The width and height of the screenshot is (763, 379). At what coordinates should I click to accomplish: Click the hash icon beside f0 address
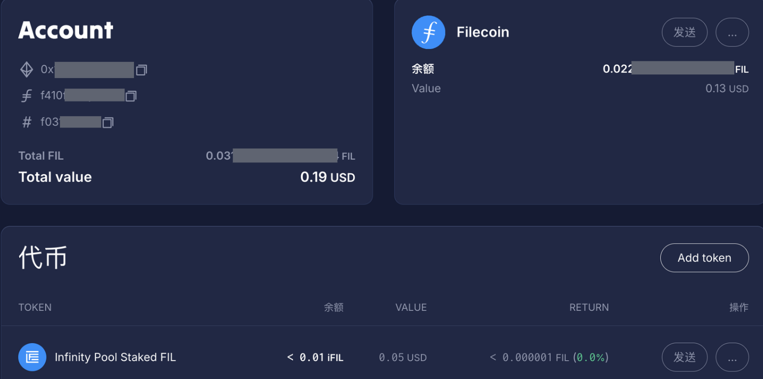[x=26, y=122]
